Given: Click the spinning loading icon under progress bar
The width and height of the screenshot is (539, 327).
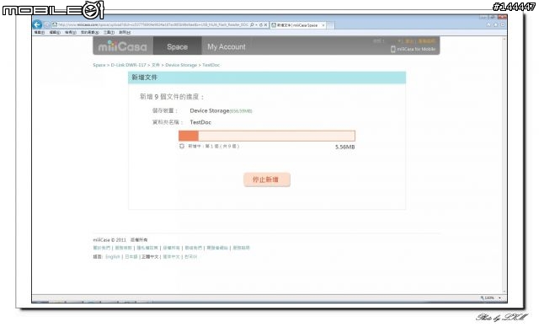Looking at the screenshot, I should (182, 146).
